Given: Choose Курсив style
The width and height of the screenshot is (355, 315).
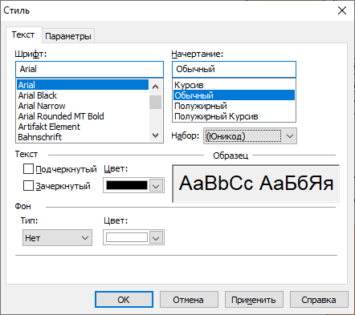Looking at the screenshot, I should (x=234, y=85).
